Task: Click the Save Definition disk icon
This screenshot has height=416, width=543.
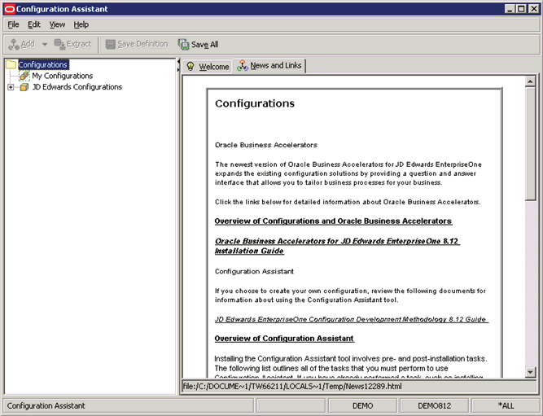Action: (111, 44)
